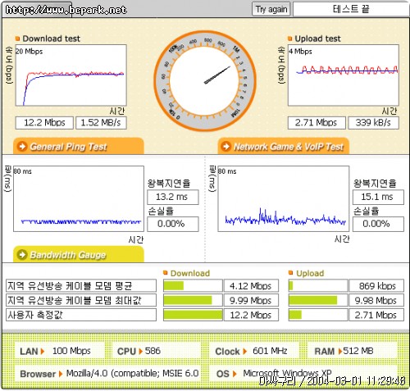The width and height of the screenshot is (410, 391).
Task: Select the Network Game & VoIP Test tab
Action: [284, 146]
